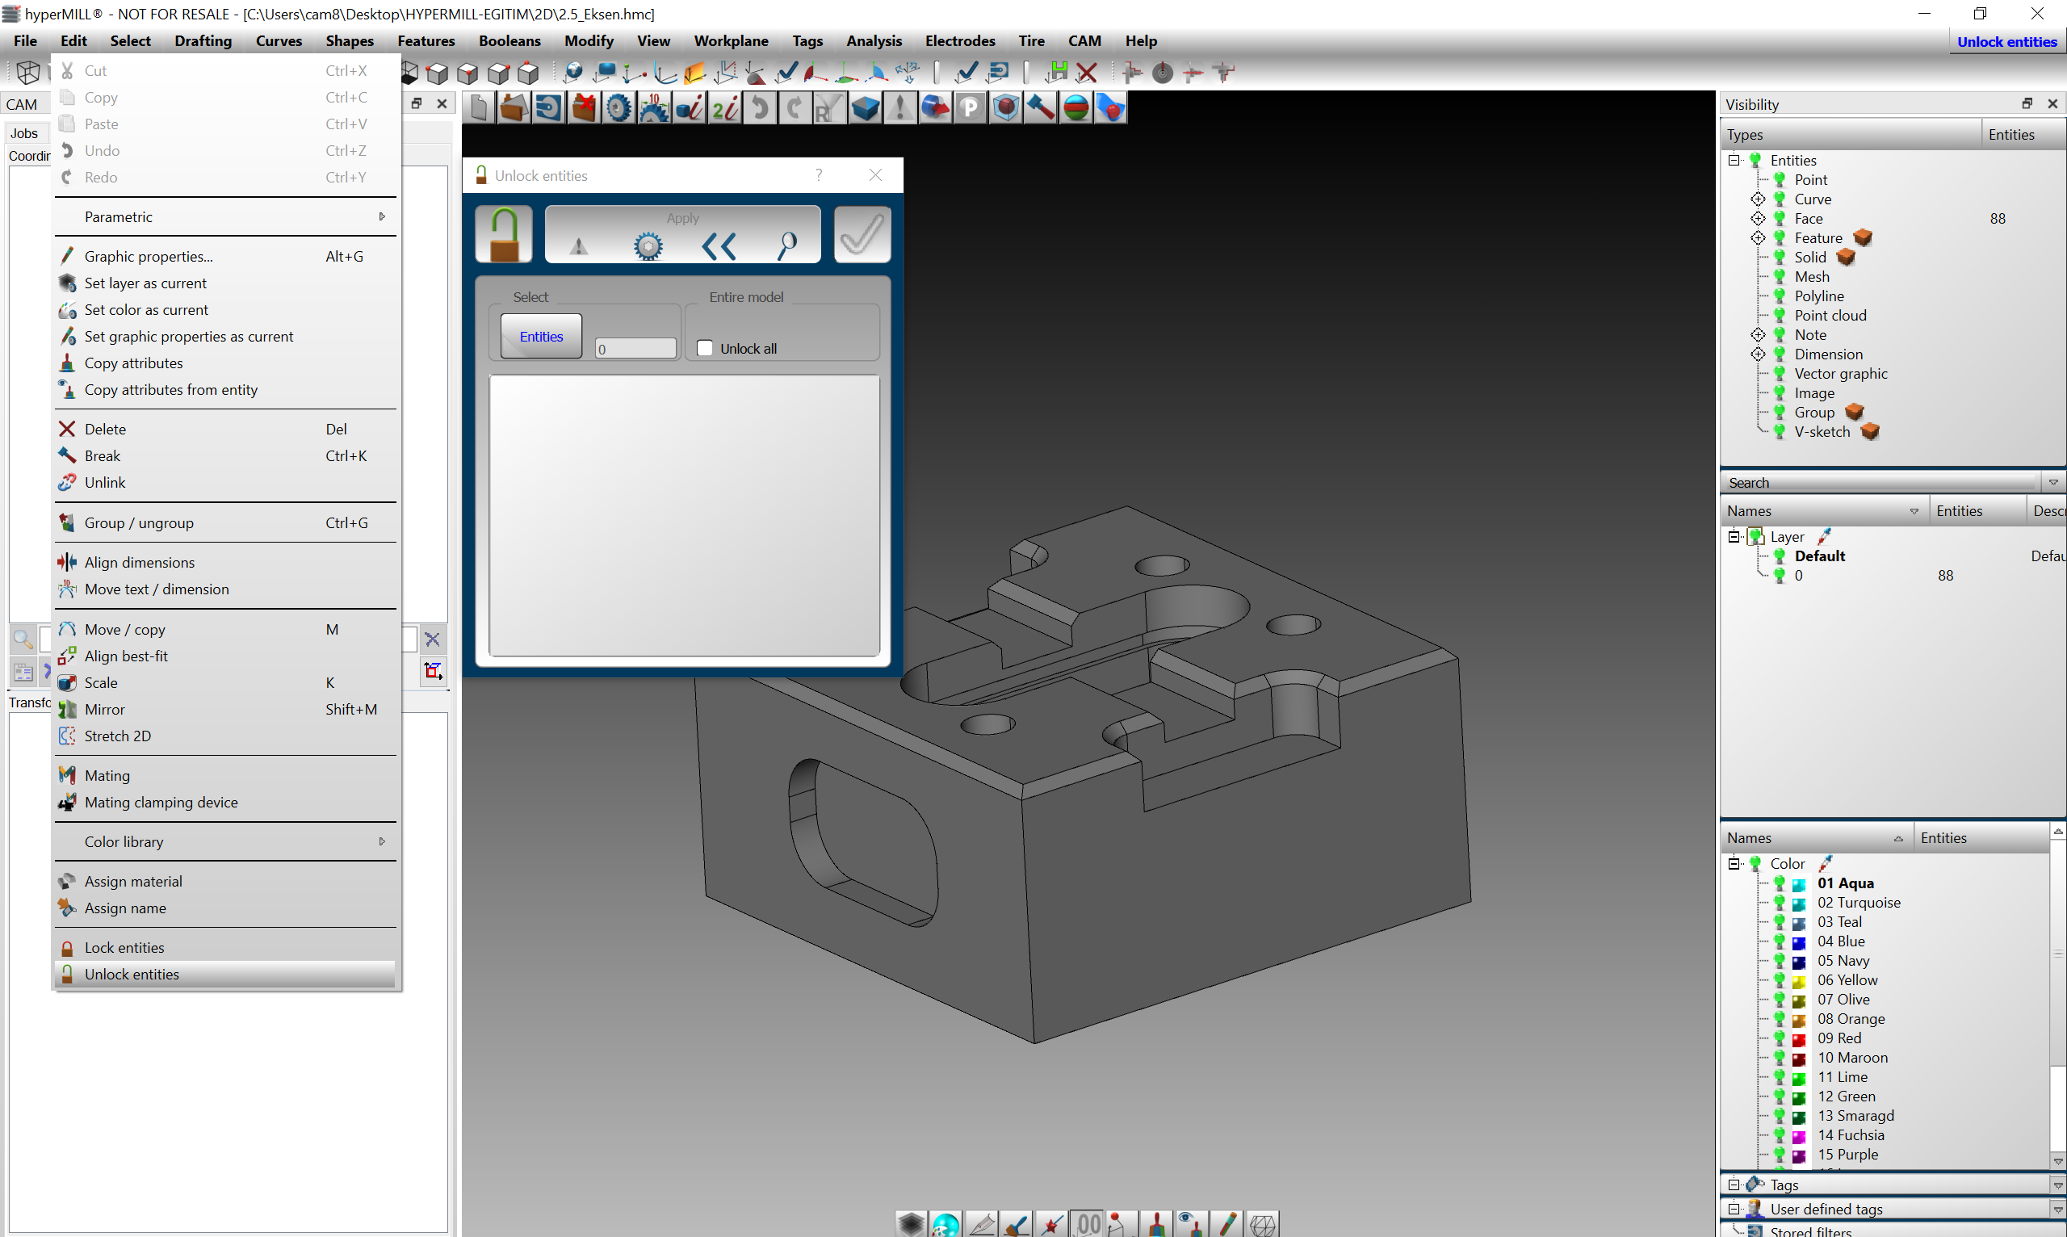2067x1237 pixels.
Task: Collapse the Layer tree node
Action: [x=1734, y=537]
